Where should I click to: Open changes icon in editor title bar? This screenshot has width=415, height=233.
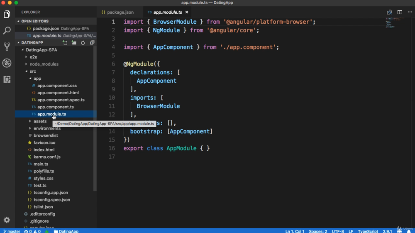389,12
